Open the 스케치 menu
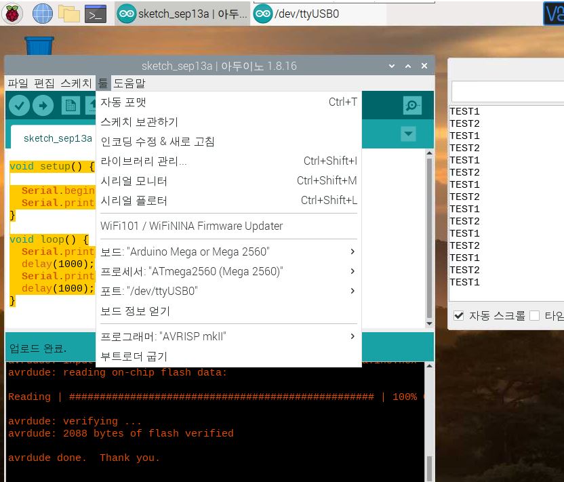564x482 pixels. (x=76, y=83)
